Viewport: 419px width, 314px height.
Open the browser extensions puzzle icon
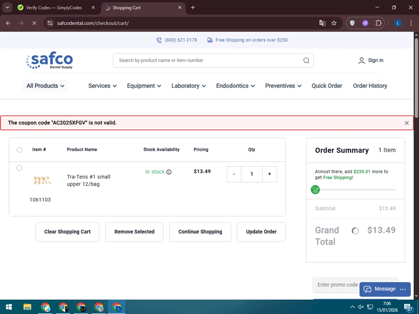pos(378,23)
